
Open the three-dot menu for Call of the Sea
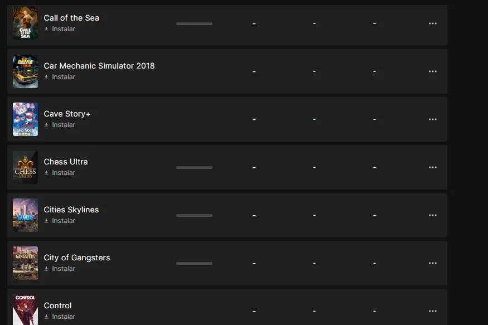[x=433, y=23]
